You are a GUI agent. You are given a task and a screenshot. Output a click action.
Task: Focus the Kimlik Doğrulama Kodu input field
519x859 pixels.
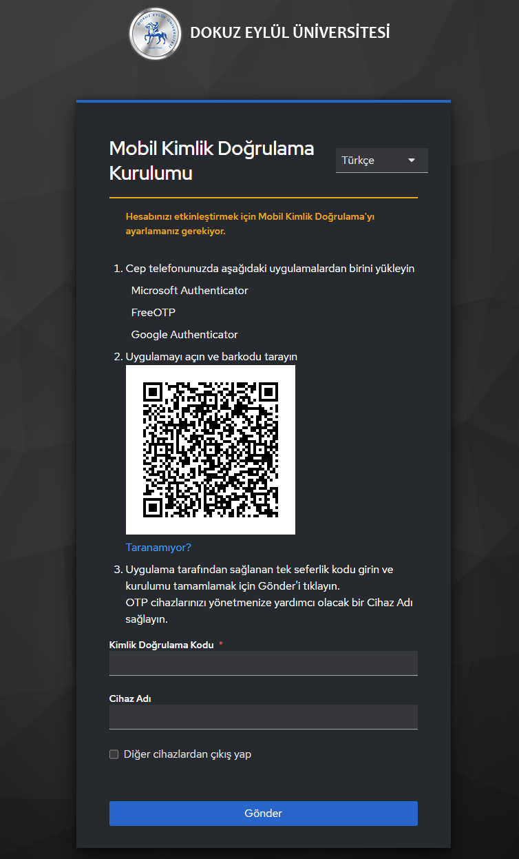coord(264,663)
